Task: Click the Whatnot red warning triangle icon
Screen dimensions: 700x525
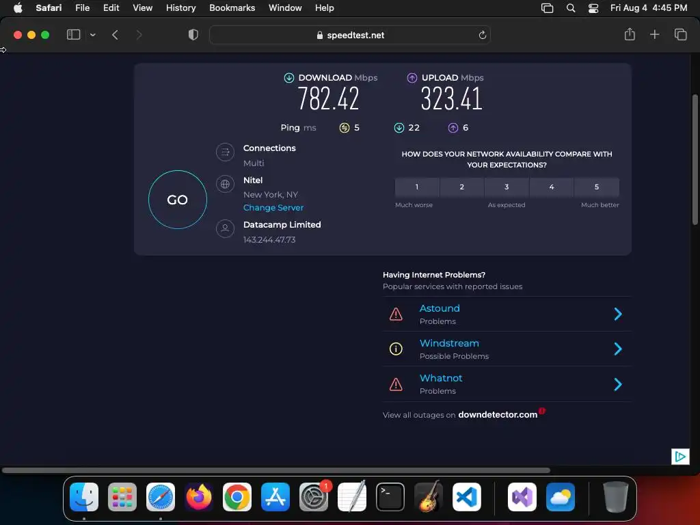Action: point(396,384)
